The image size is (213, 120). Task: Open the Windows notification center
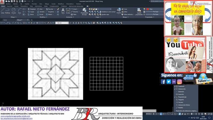(x=209, y=118)
